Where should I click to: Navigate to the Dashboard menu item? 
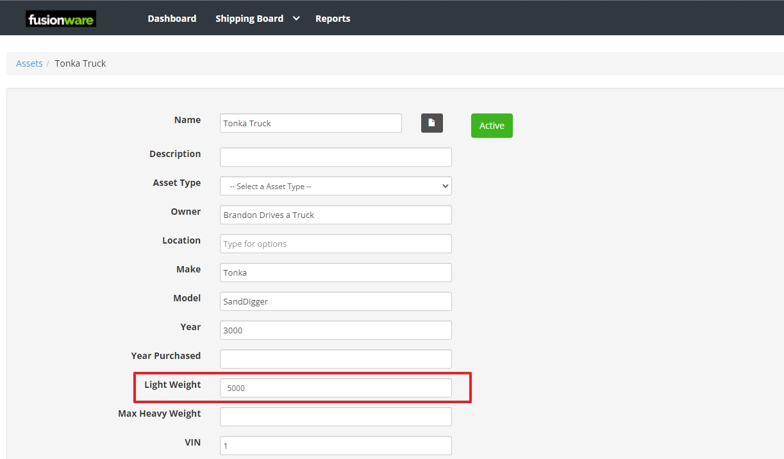172,18
